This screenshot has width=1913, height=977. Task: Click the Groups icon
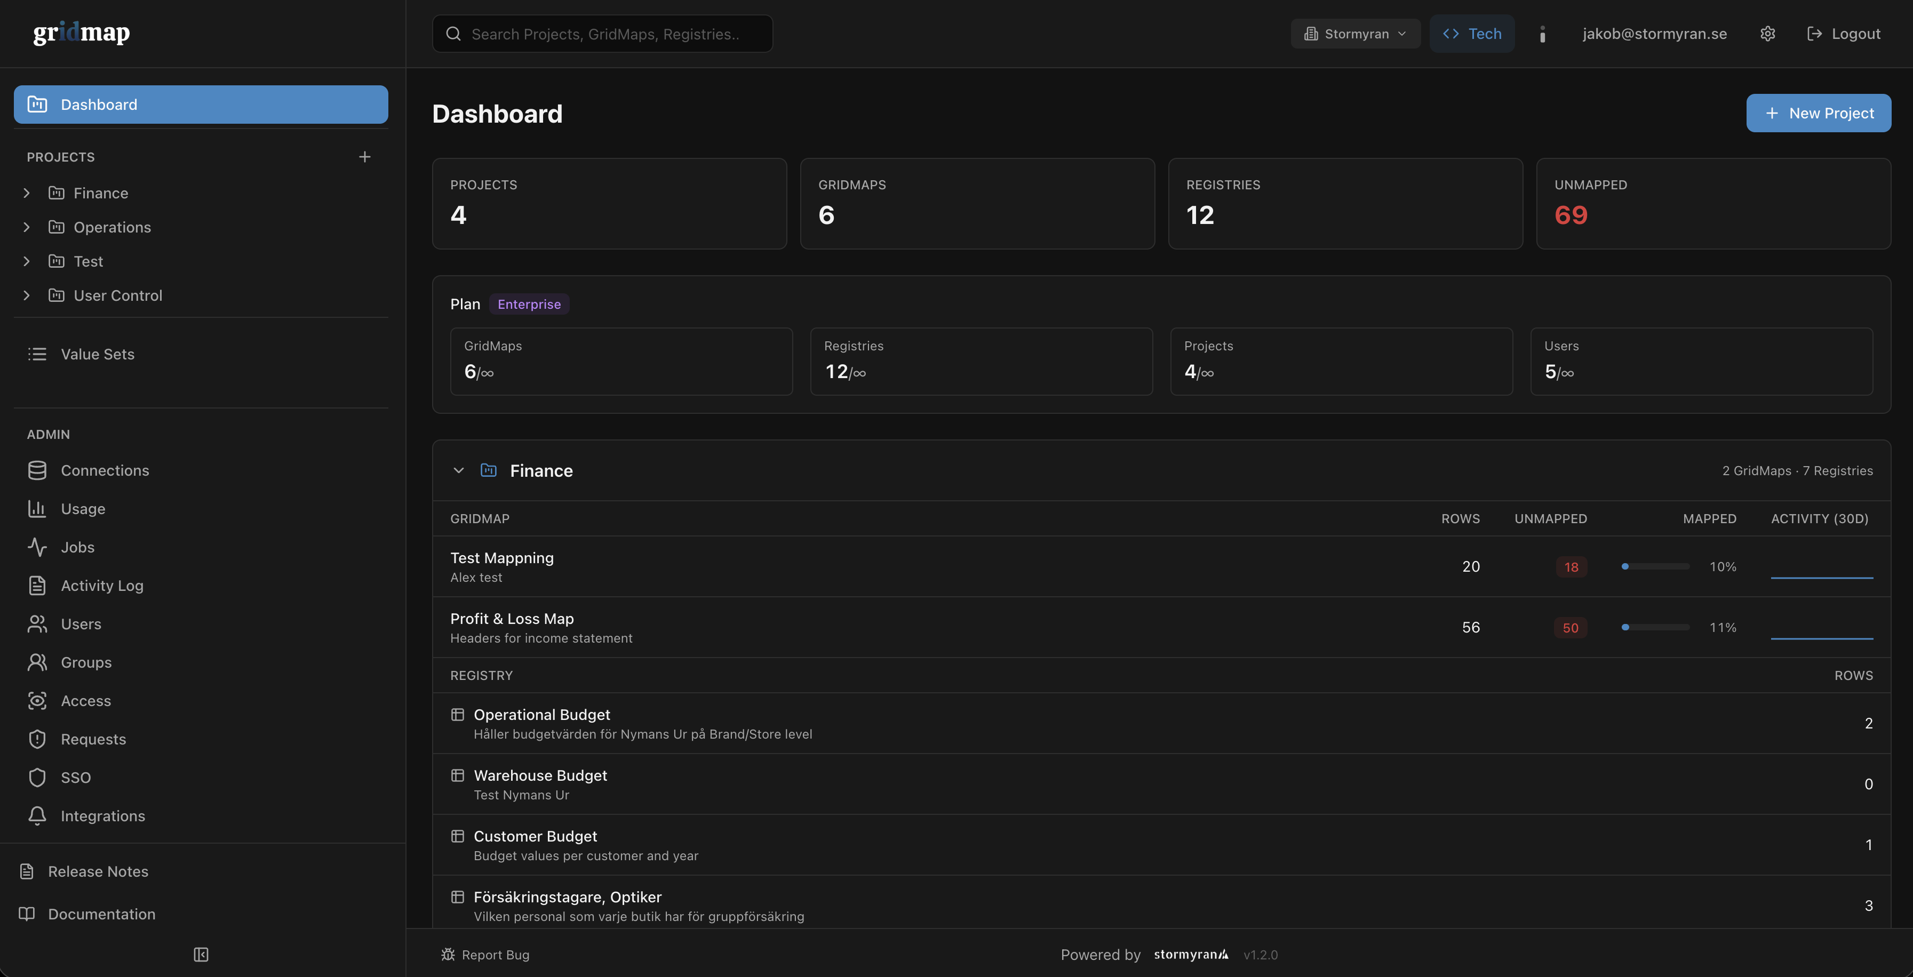point(37,662)
